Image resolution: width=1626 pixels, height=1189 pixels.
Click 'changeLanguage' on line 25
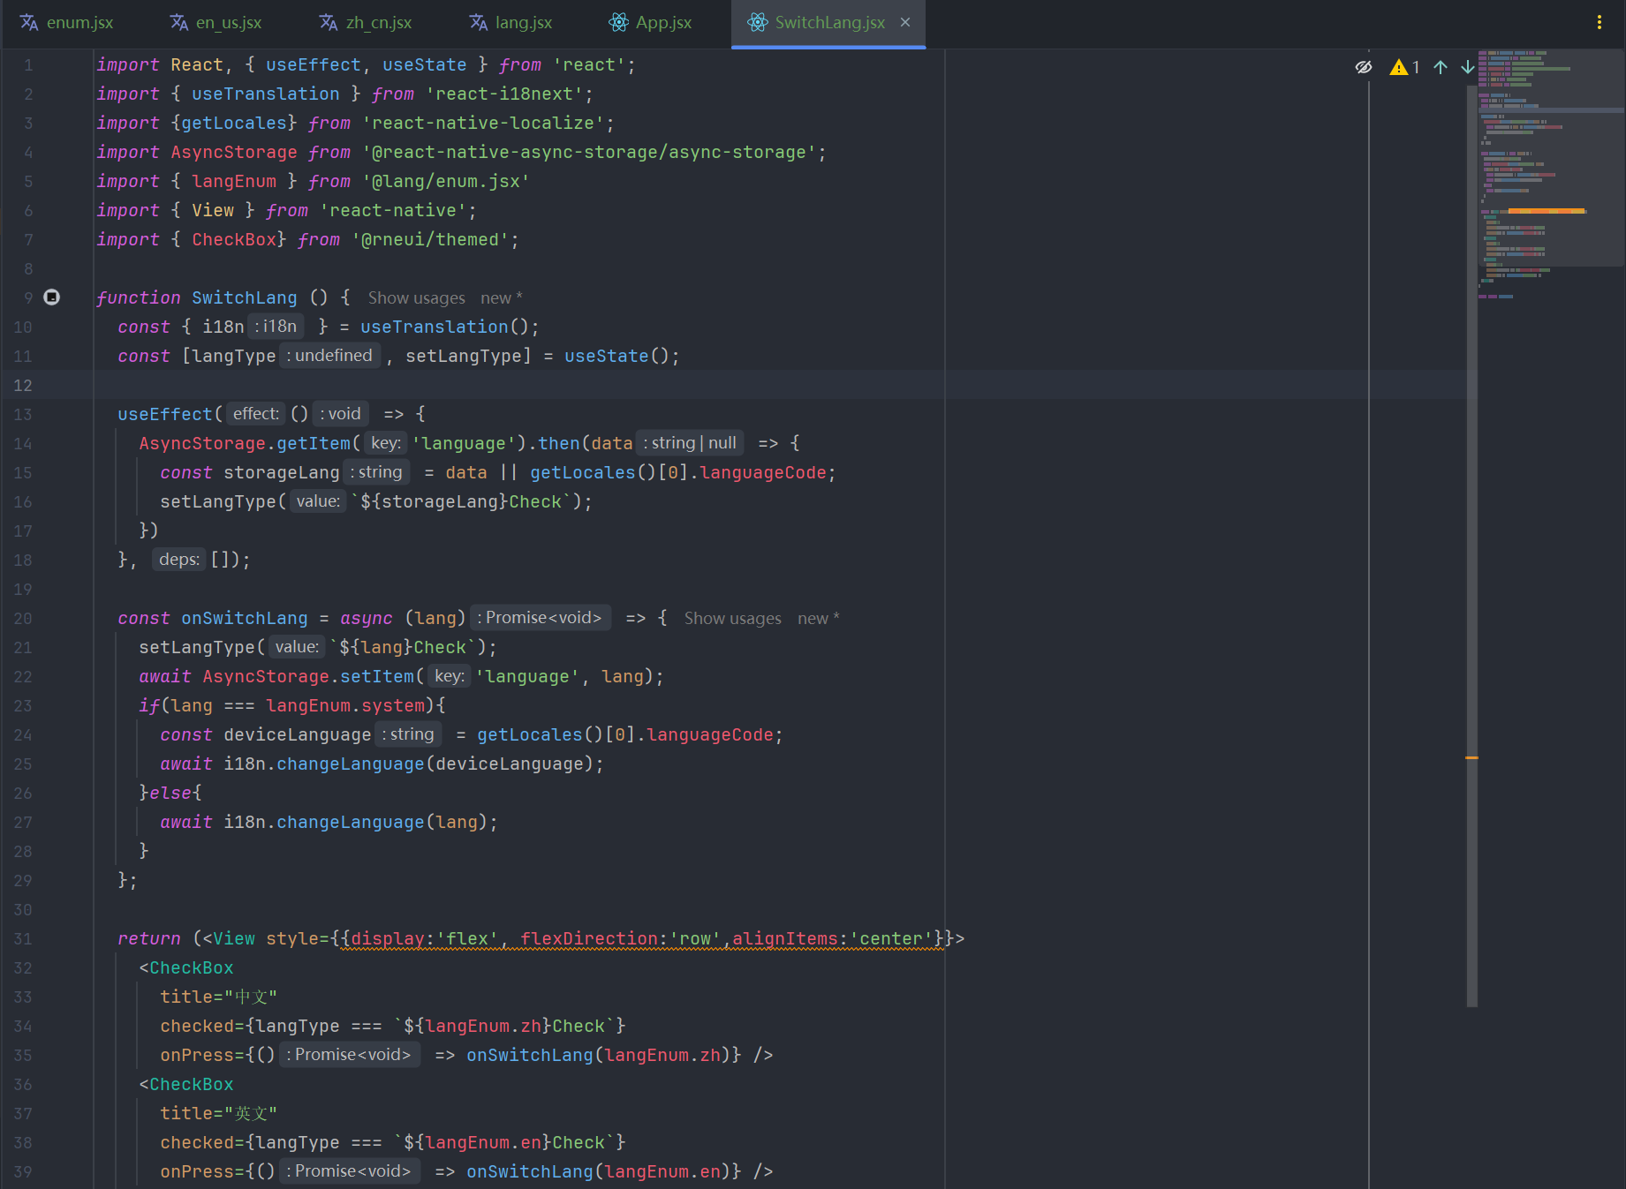[x=351, y=764]
